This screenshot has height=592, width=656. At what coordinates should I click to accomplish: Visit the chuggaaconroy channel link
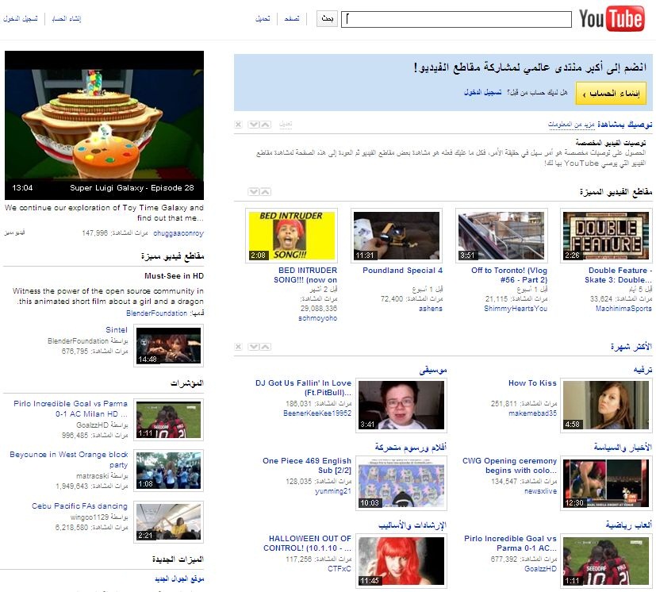point(178,233)
